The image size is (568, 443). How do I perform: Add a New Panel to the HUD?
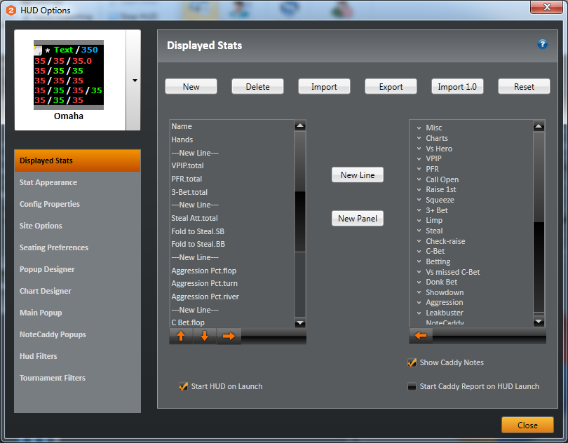[x=357, y=218]
